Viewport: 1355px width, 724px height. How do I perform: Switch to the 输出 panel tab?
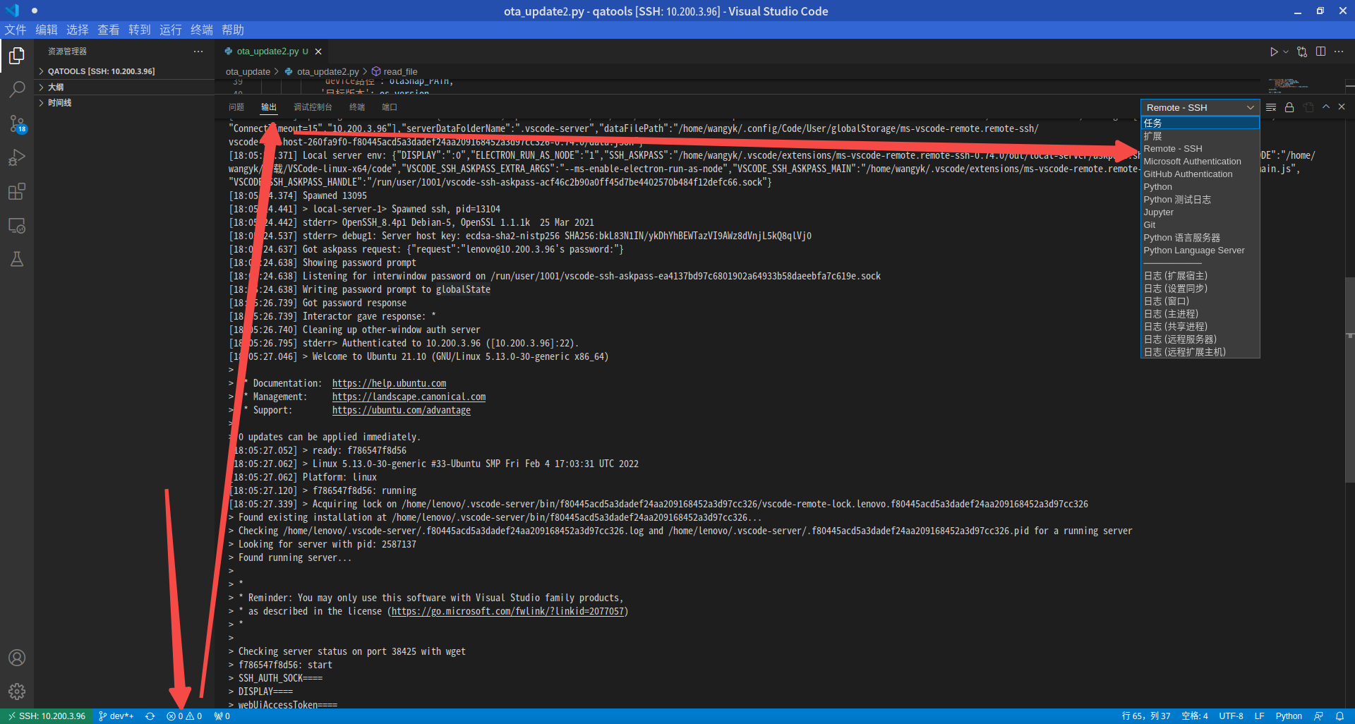[269, 107]
